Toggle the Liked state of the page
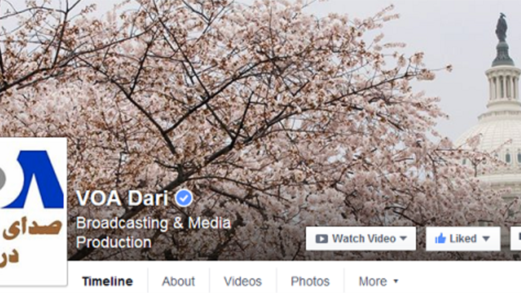The width and height of the screenshot is (521, 293). click(463, 239)
